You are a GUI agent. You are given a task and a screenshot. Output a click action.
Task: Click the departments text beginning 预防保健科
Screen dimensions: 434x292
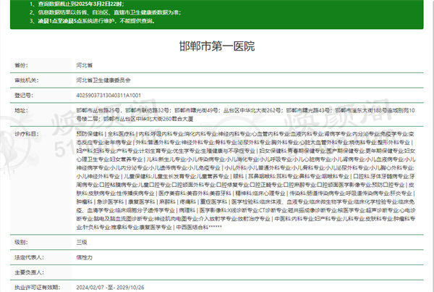pyautogui.click(x=246, y=180)
